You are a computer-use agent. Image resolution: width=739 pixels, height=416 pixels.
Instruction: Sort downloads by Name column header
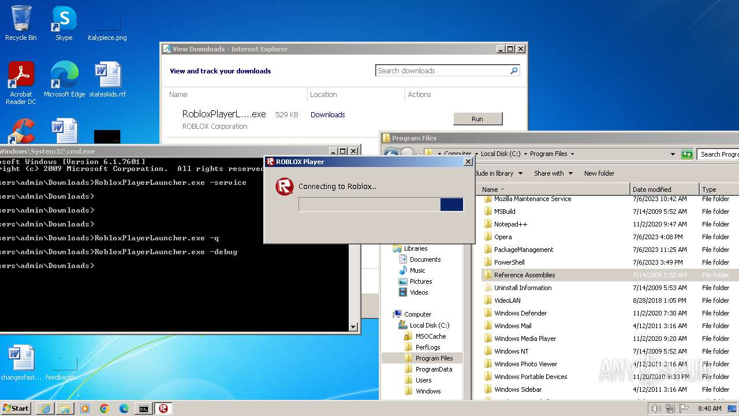coord(178,94)
